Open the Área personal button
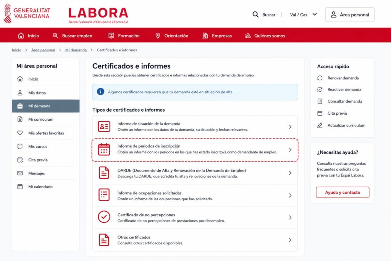 [x=350, y=15]
